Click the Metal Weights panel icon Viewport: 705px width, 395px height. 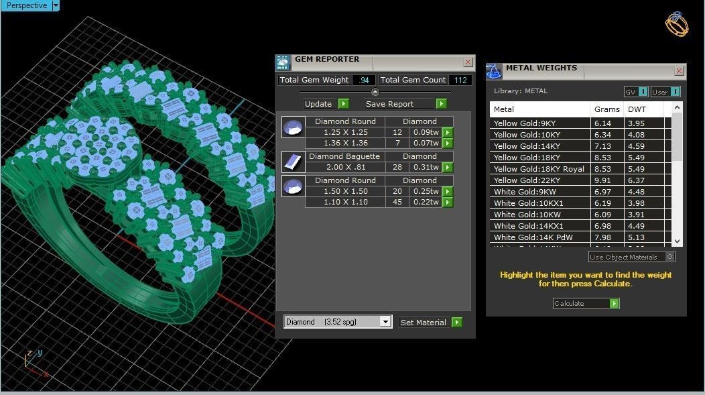(x=494, y=71)
